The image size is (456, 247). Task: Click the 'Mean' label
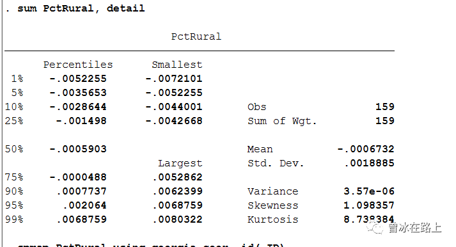[x=260, y=149]
